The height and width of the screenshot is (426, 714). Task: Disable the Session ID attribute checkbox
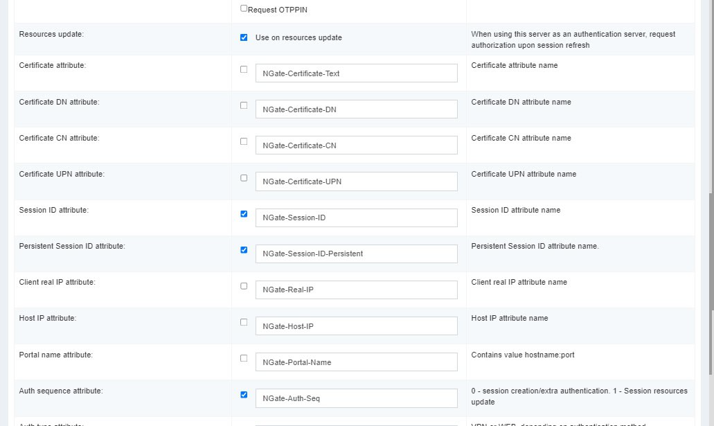[244, 214]
